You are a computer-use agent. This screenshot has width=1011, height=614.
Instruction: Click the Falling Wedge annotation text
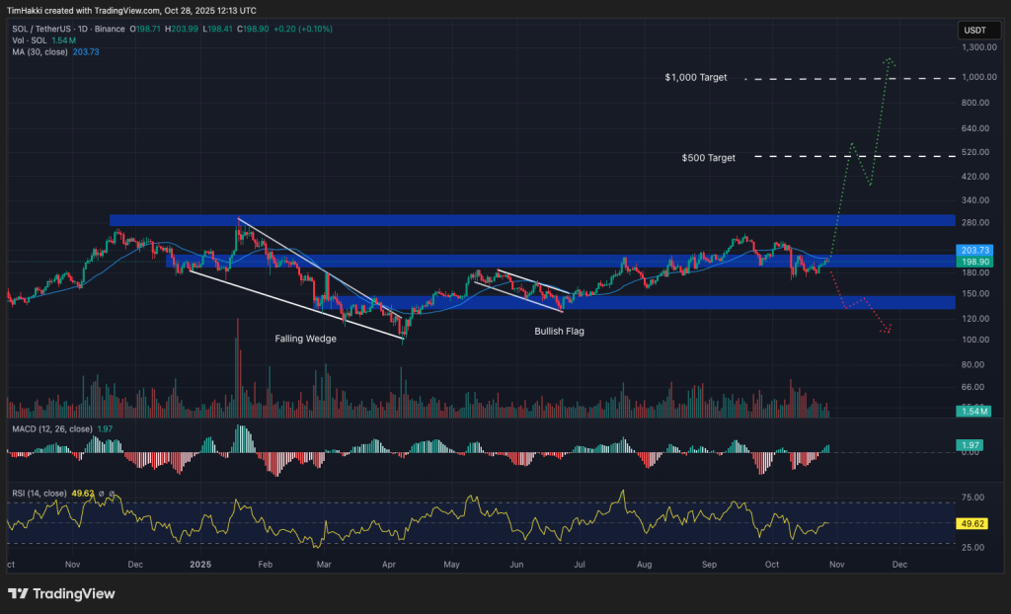306,339
